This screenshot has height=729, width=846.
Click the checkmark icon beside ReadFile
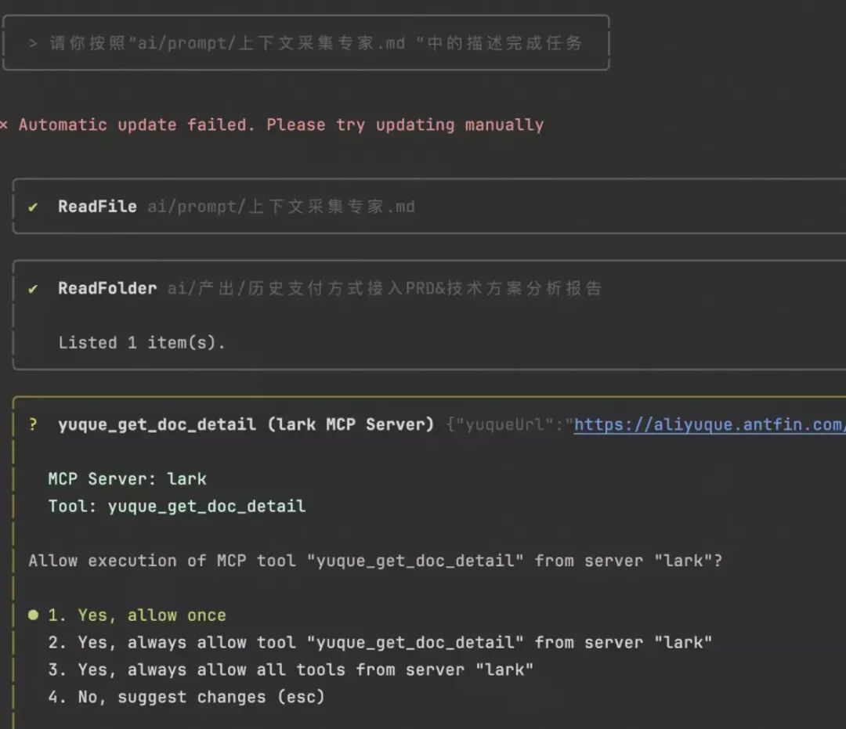pyautogui.click(x=33, y=207)
